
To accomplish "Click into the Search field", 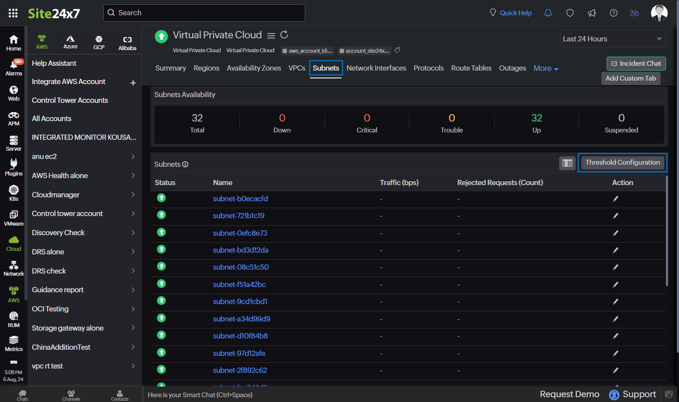I will pyautogui.click(x=204, y=13).
